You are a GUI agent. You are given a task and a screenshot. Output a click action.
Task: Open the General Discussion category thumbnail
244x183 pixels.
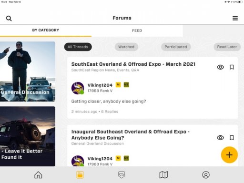point(28,71)
